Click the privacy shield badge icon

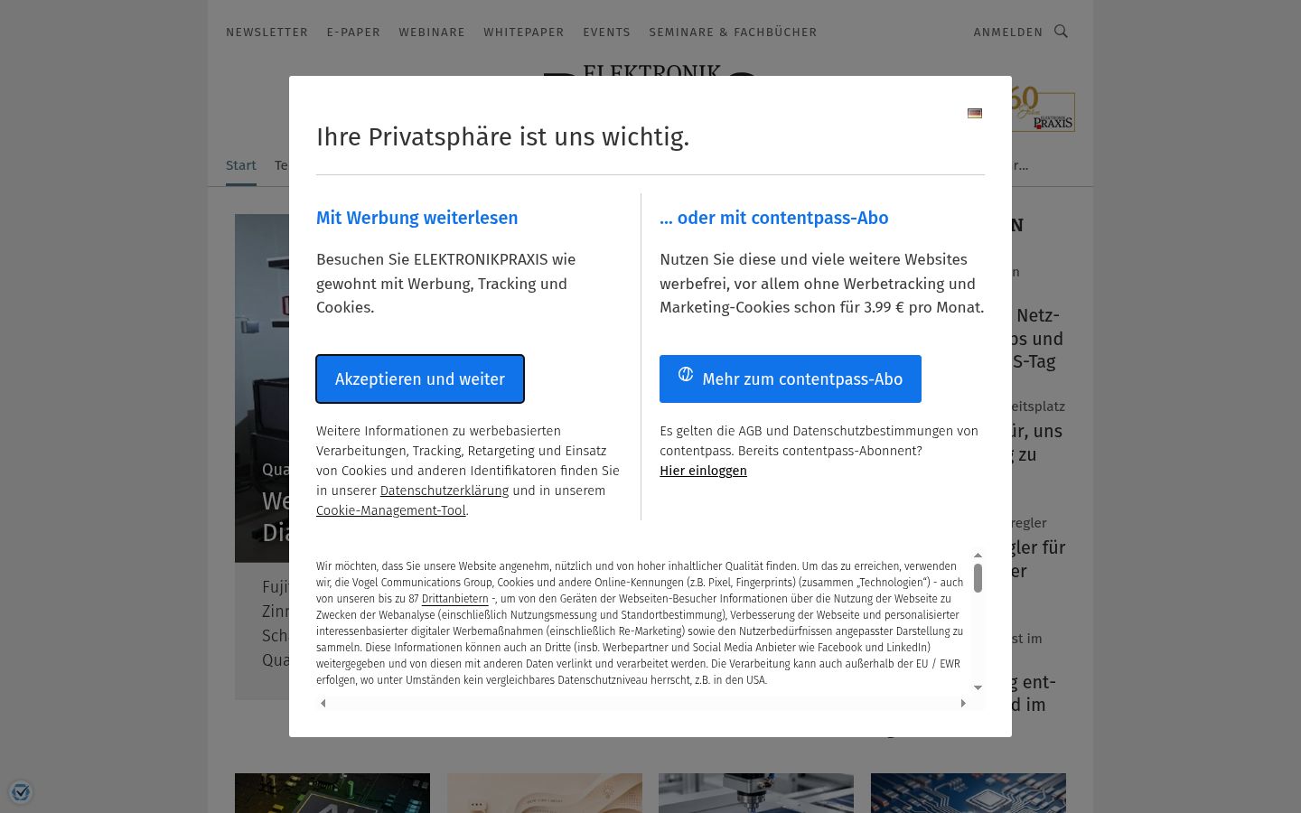[x=21, y=792]
